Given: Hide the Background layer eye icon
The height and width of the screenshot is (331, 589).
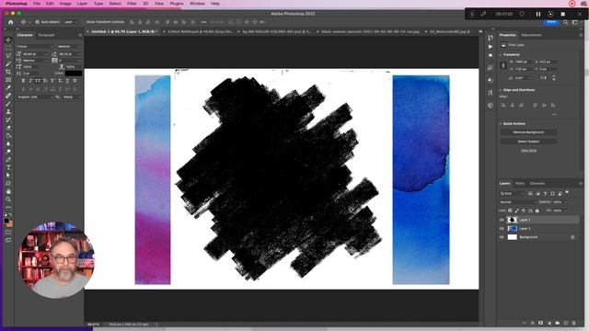Looking at the screenshot, I should point(502,237).
